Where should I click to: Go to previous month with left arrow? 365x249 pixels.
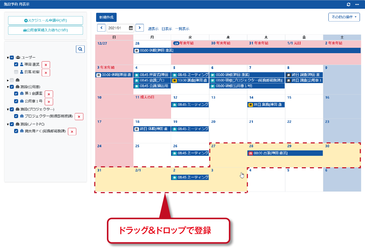pos(101,28)
